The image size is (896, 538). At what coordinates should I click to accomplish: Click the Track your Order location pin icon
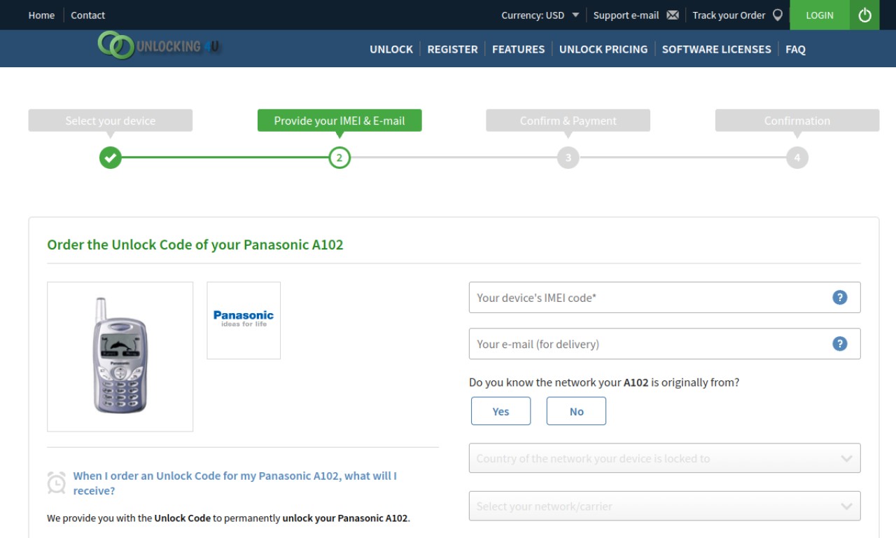[x=778, y=15]
